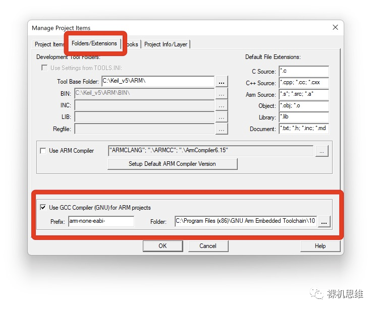Close the Manage Project Items dialog
The height and width of the screenshot is (310, 375).
pos(335,27)
